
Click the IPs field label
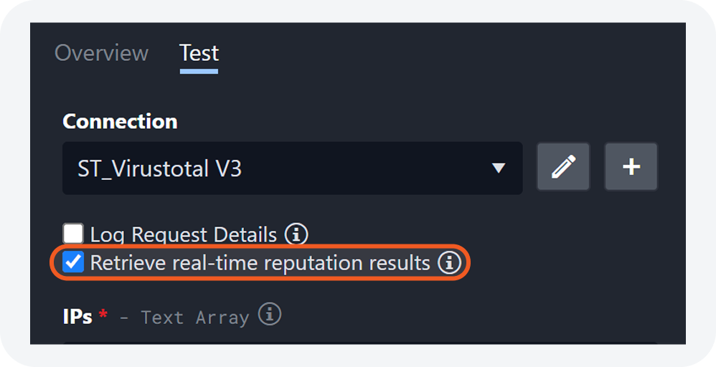77,316
